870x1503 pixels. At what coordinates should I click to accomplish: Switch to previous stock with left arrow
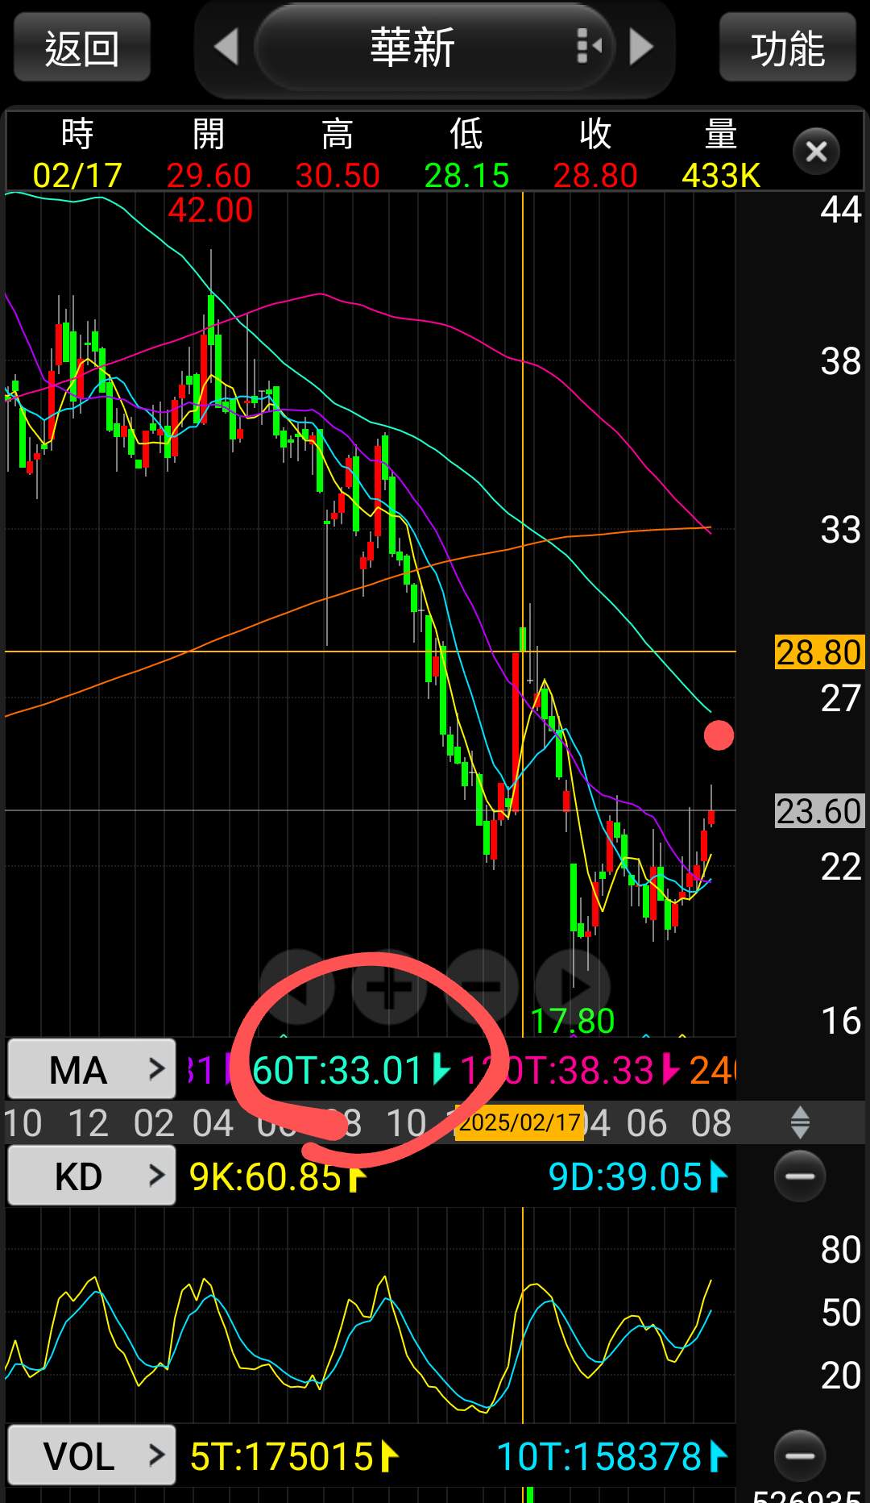[226, 47]
